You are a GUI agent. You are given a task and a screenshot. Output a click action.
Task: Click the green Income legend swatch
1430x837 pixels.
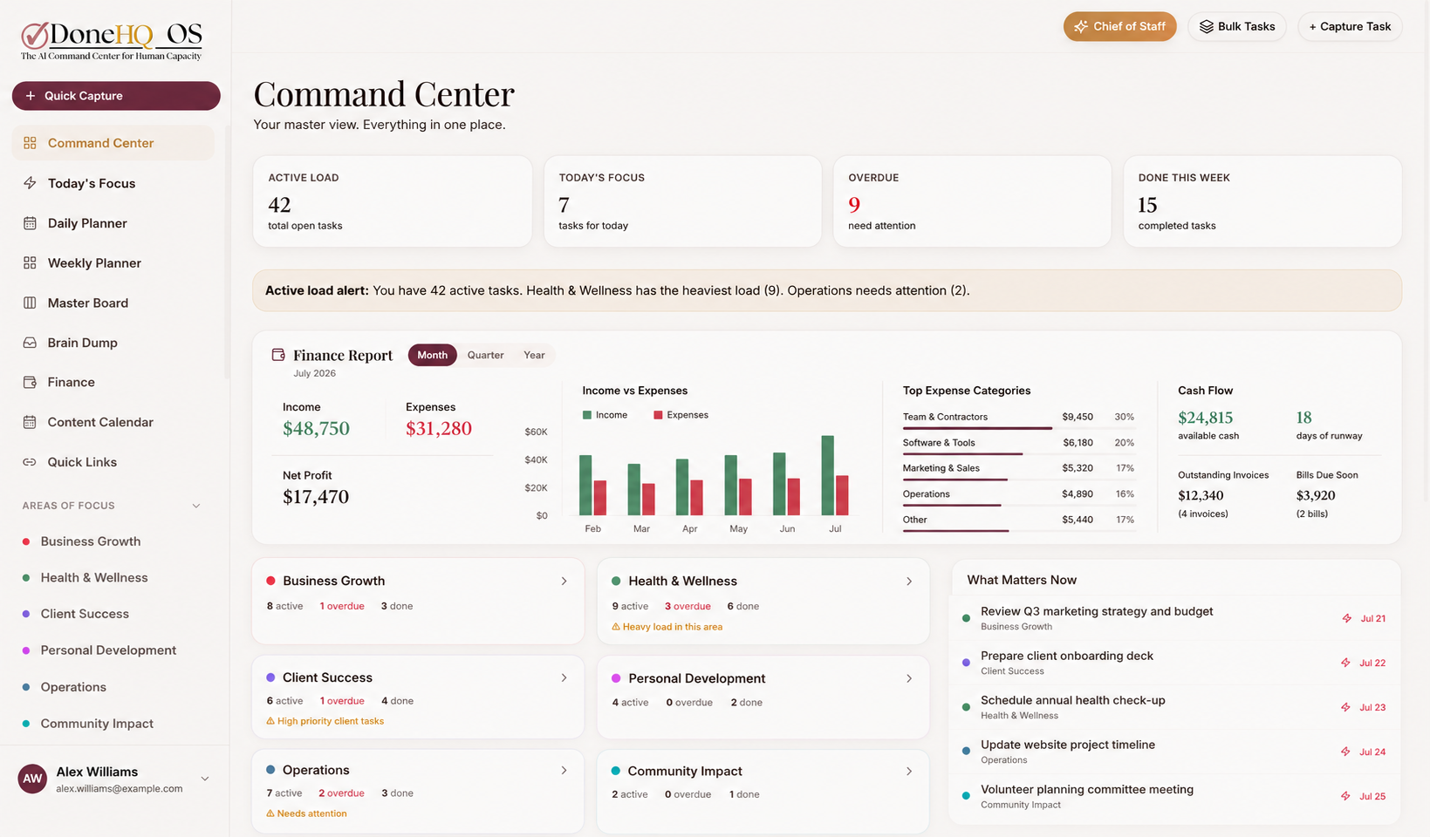587,415
